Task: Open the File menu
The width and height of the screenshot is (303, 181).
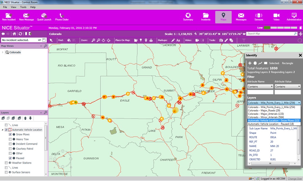Action: pos(5,7)
